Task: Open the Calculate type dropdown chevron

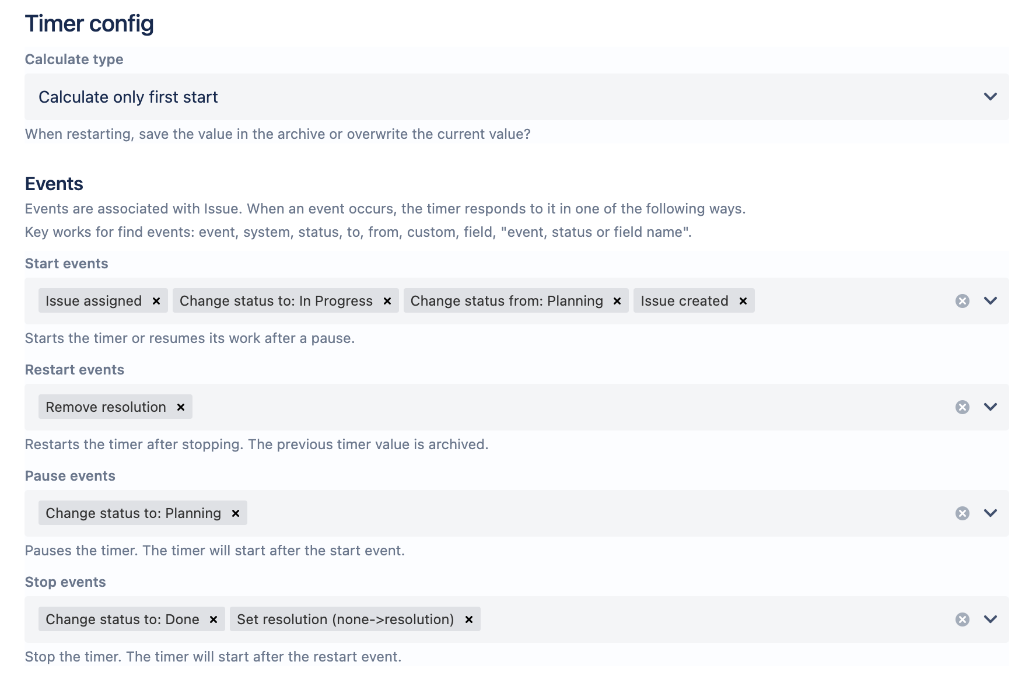Action: (x=991, y=97)
